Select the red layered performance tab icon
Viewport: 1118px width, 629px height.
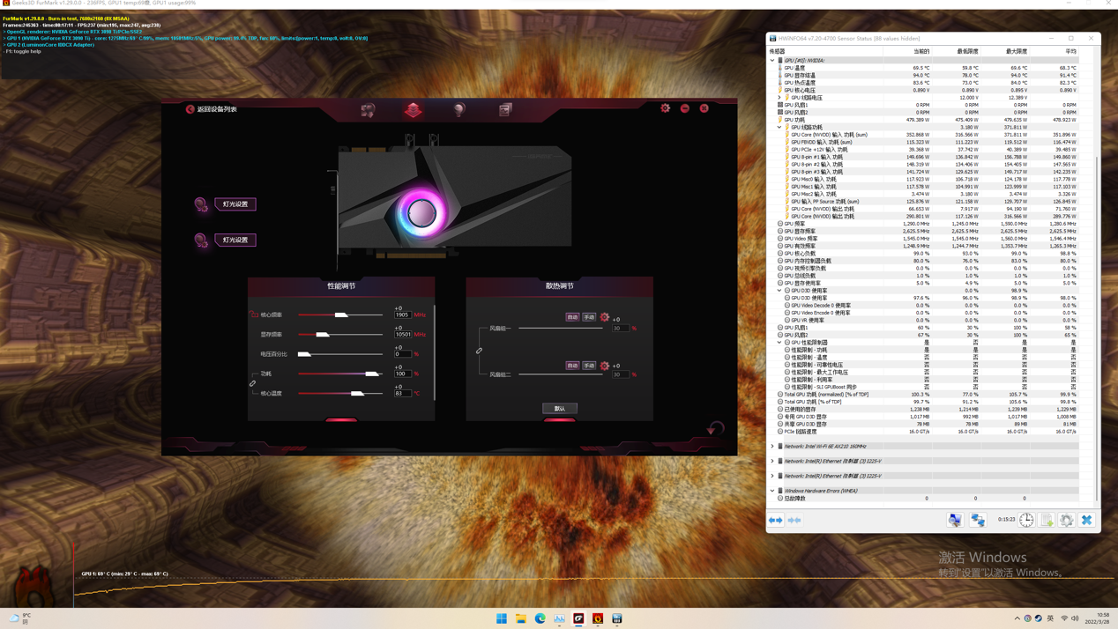pyautogui.click(x=413, y=109)
